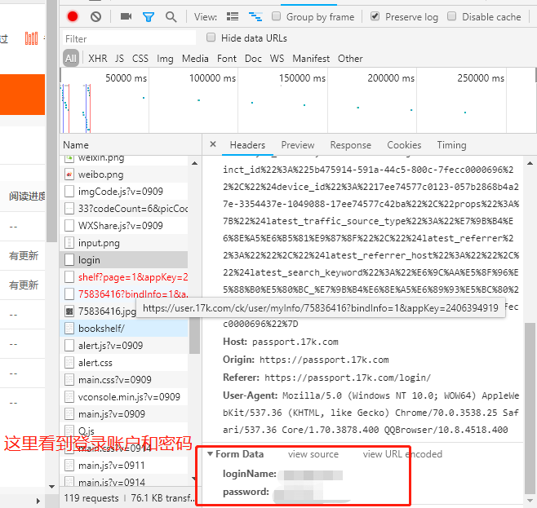Select the All filter type

[x=71, y=59]
